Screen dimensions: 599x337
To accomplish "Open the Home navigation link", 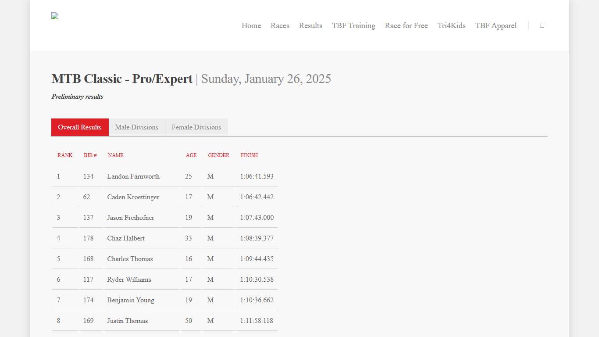I will point(251,25).
